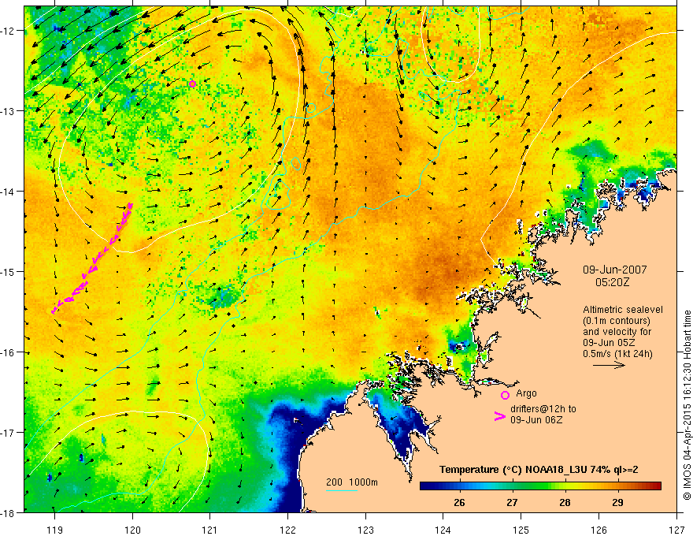The height and width of the screenshot is (536, 693).
Task: Click the '-18' latitude axis label
Action: (x=9, y=512)
